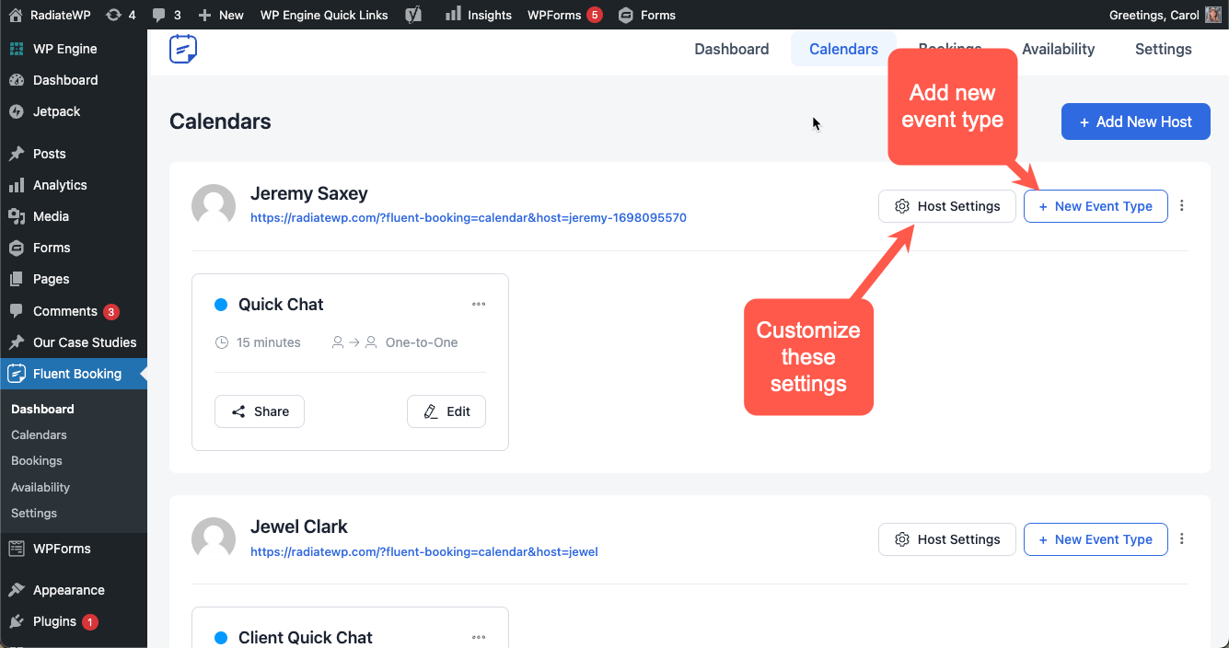Image resolution: width=1229 pixels, height=648 pixels.
Task: Click New Event Type for Jewel Clark
Action: click(x=1096, y=539)
